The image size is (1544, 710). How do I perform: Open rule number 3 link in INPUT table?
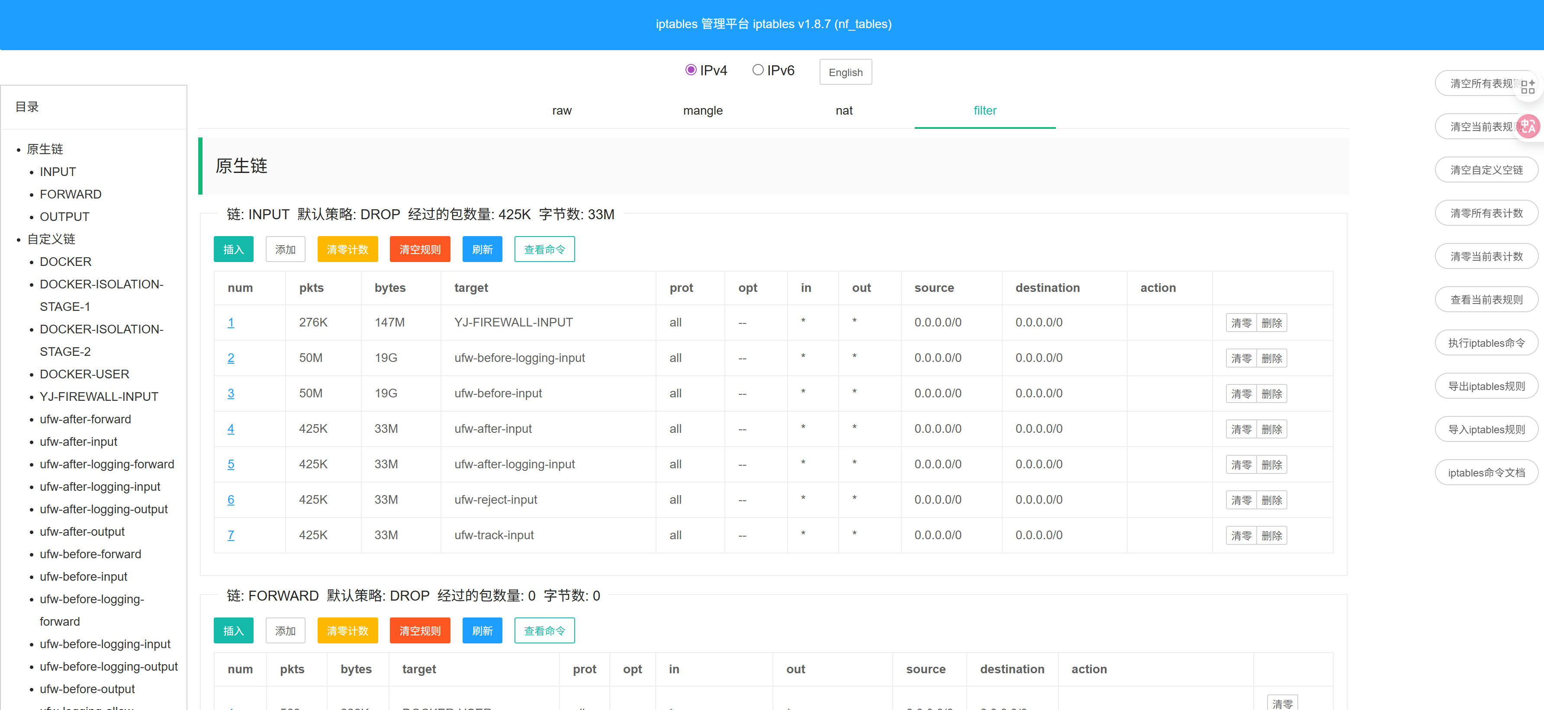[231, 393]
